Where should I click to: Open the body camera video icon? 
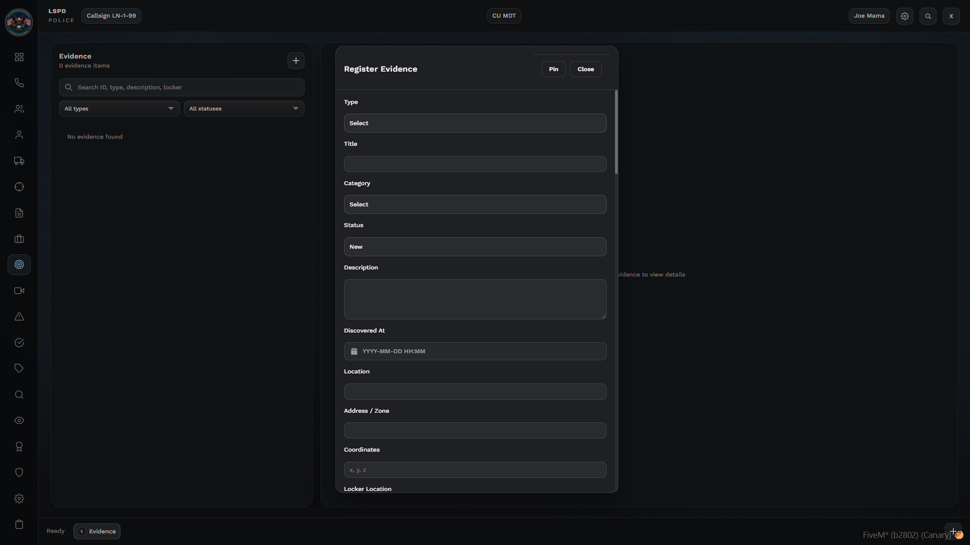pos(19,291)
